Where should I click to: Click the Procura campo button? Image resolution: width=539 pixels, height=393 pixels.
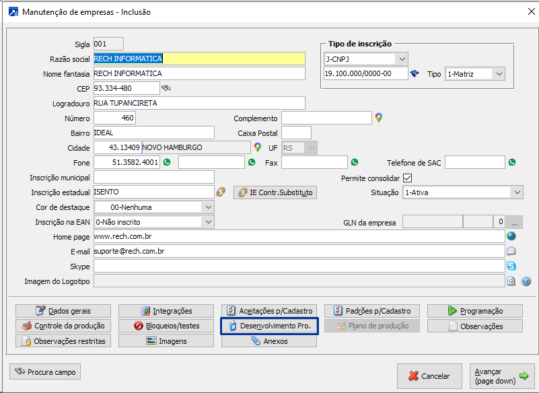point(45,371)
